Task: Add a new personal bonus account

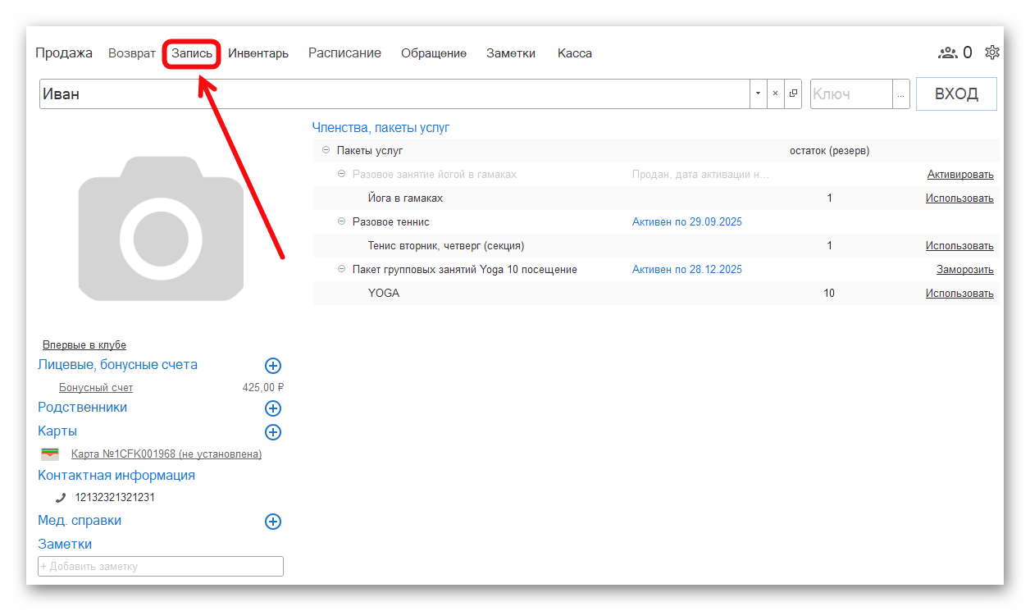Action: (x=273, y=366)
